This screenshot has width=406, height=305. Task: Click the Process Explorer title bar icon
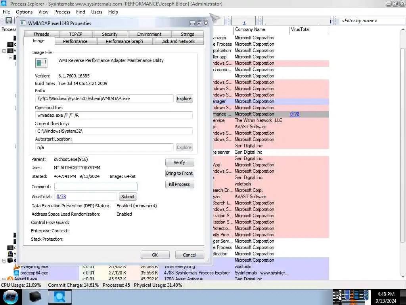4,4
